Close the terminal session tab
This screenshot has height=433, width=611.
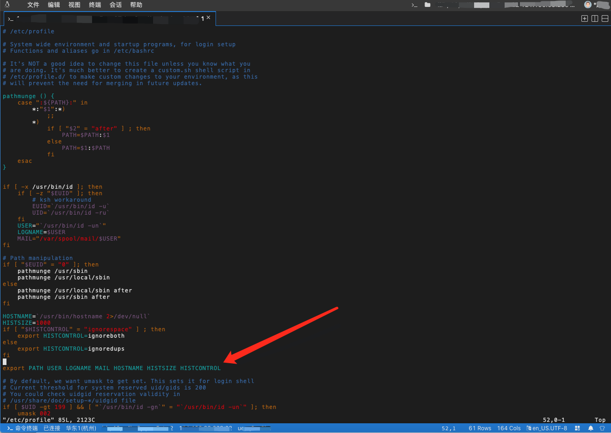(x=208, y=18)
